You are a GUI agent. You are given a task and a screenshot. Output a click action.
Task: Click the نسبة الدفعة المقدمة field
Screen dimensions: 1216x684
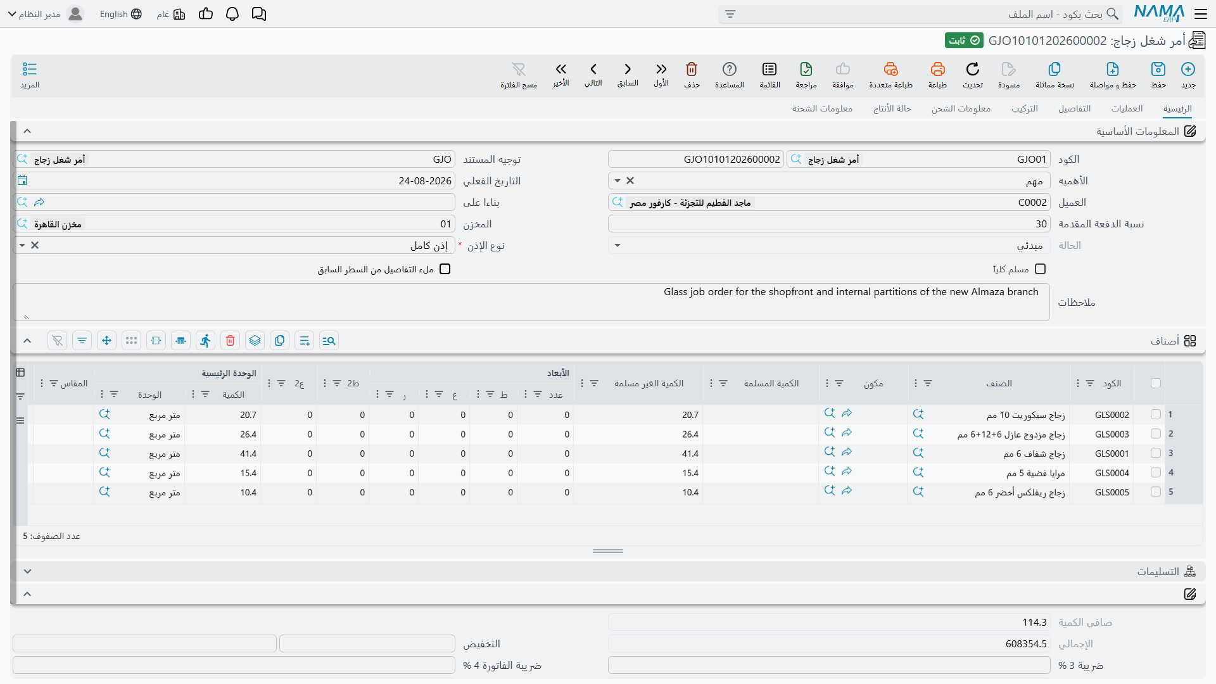click(829, 224)
